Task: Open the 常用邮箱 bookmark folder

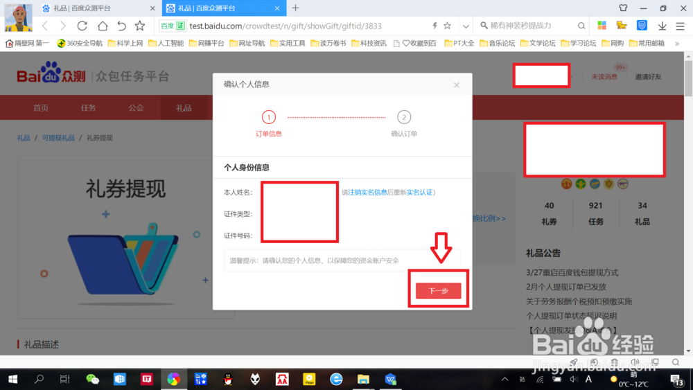Action: (x=647, y=43)
